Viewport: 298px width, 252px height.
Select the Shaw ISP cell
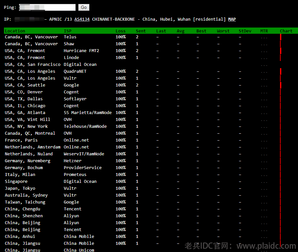pos(69,44)
